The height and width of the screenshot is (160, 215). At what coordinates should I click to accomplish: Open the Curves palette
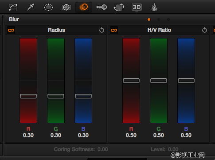[x=13, y=7]
